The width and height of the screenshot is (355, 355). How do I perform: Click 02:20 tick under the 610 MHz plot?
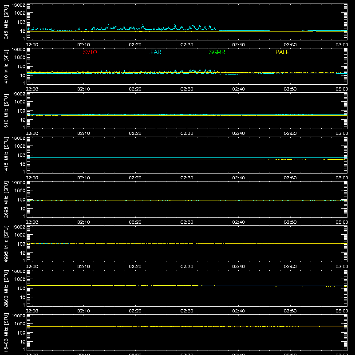click(135, 134)
